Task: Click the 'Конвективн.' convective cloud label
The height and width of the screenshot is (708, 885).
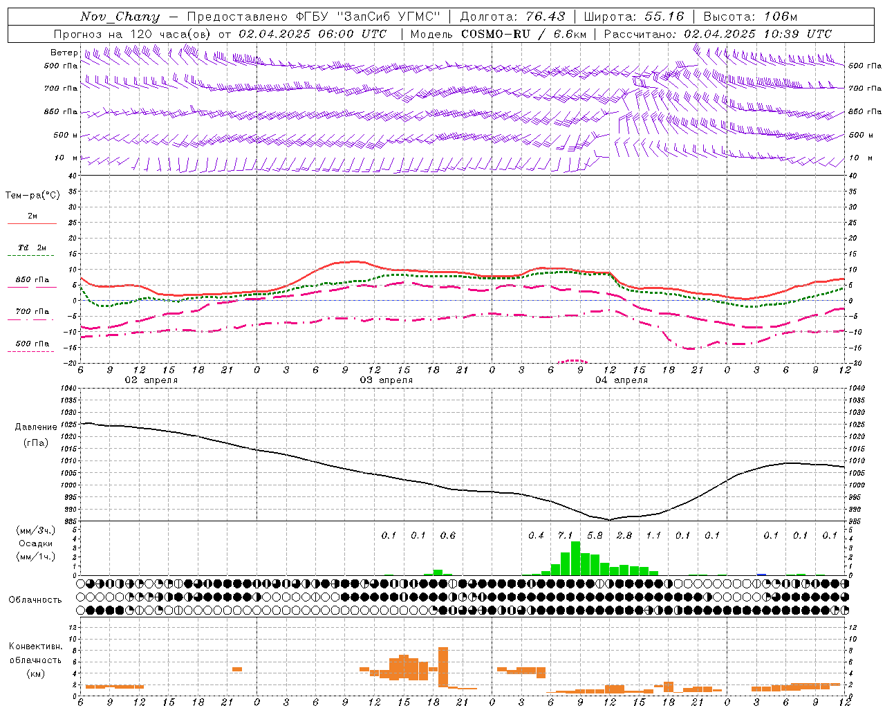Action: pyautogui.click(x=36, y=646)
